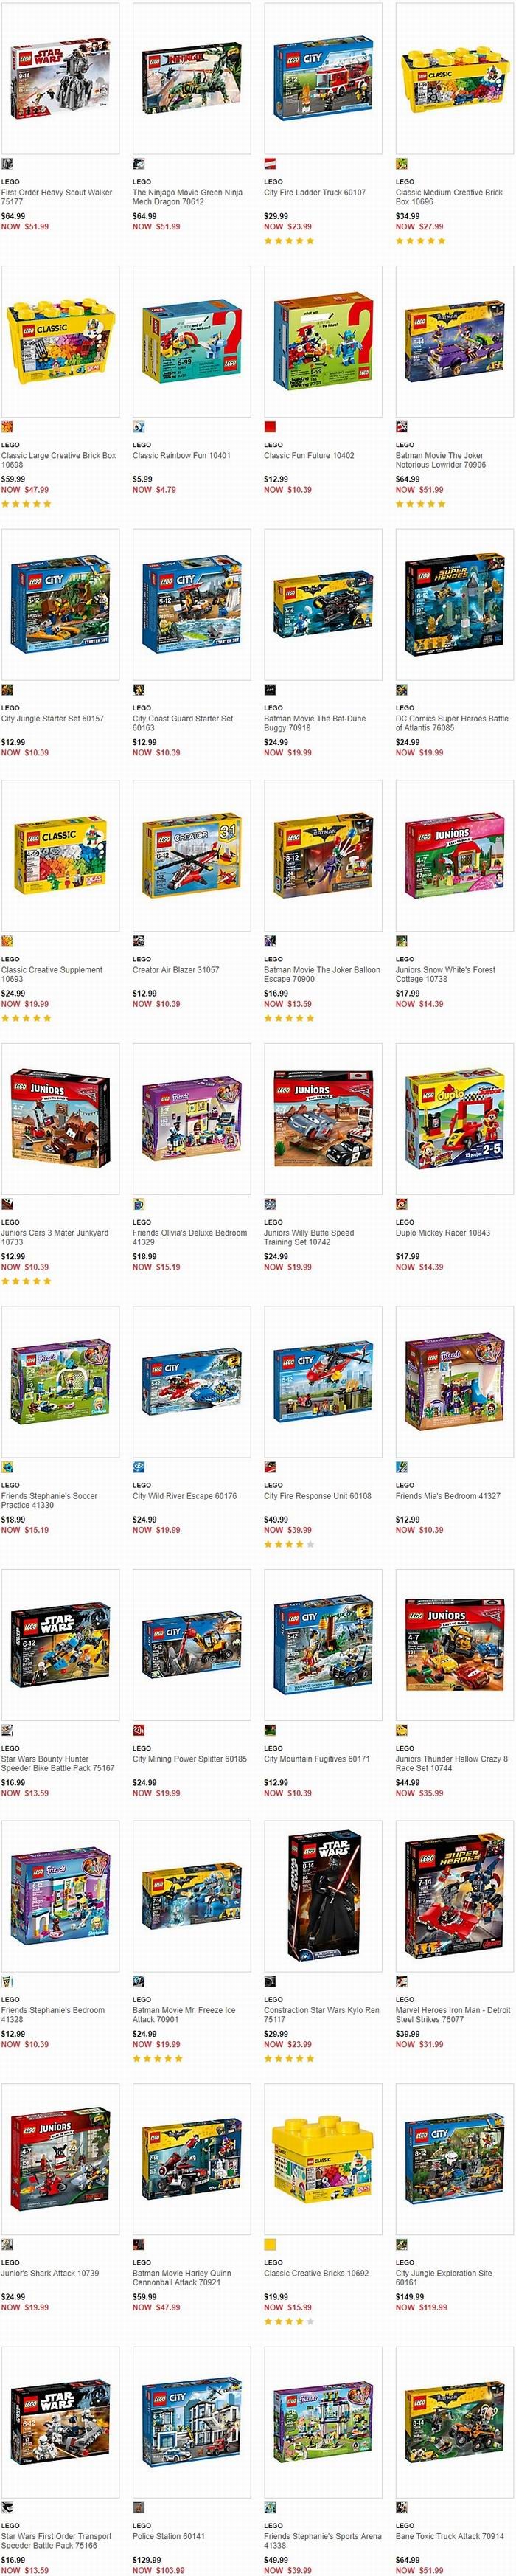Select the swatch icon below Classic Large Creative Brick Box
The height and width of the screenshot is (2576, 516).
pos(7,427)
